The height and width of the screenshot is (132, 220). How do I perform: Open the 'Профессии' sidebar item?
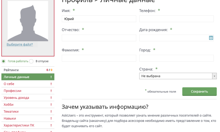coord(12,91)
